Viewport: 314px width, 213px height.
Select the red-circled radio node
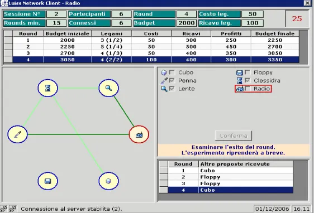click(x=139, y=134)
